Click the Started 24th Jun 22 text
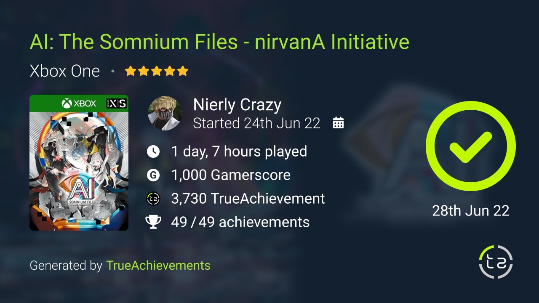539x303 pixels. (256, 123)
